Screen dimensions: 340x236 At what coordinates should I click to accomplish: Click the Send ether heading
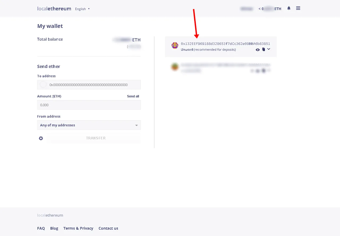click(x=49, y=66)
